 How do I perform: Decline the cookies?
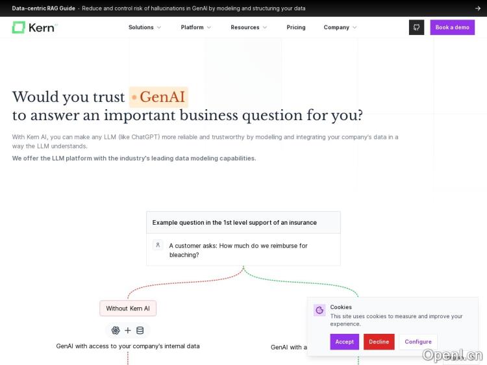[379, 342]
